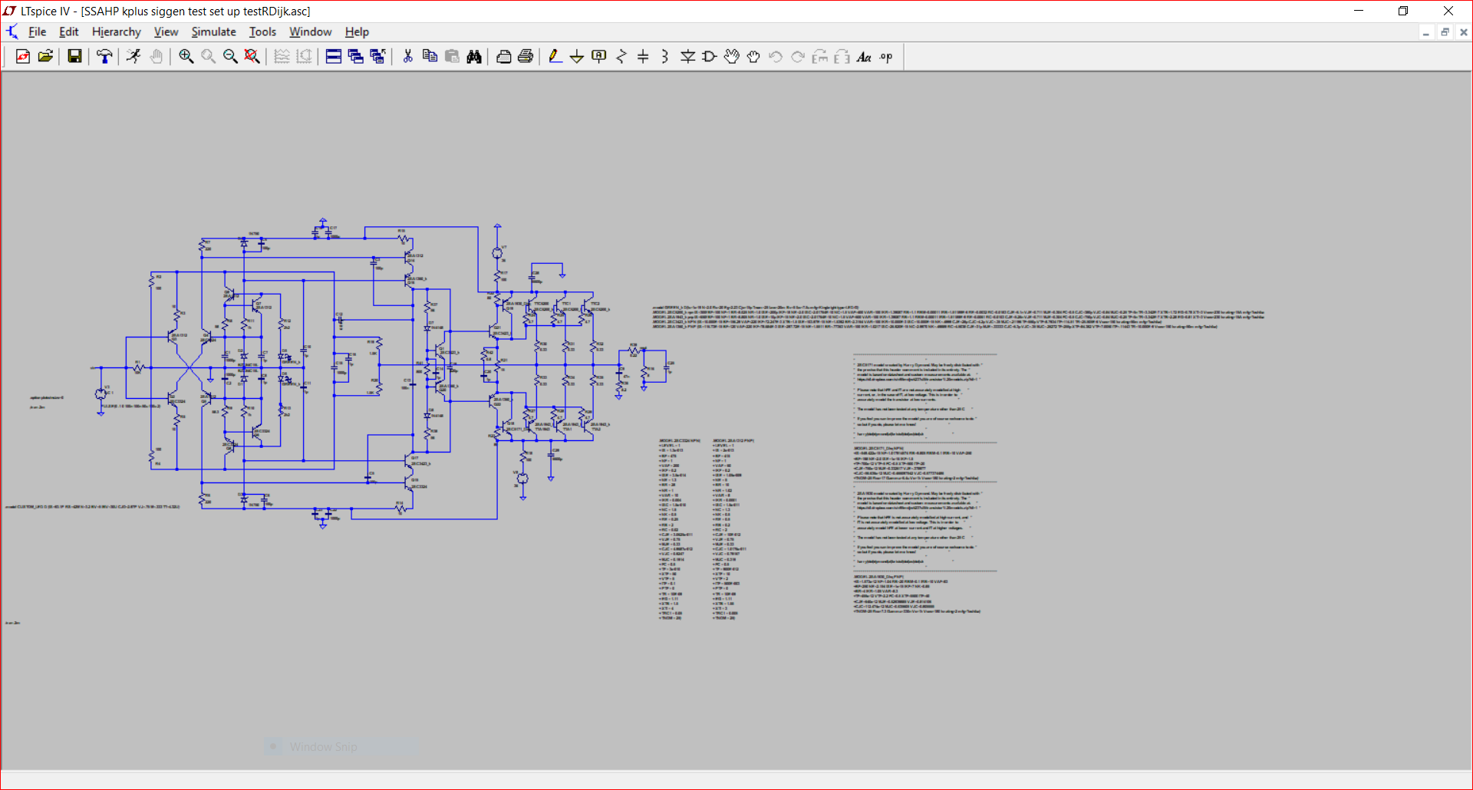Zoom out of the schematic
The image size is (1473, 790).
tap(230, 57)
